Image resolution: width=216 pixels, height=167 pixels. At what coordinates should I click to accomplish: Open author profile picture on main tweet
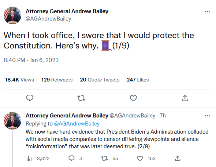coord(12,15)
